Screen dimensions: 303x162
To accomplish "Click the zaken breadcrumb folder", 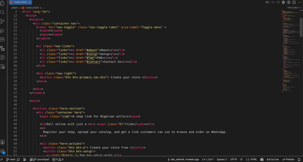I will click(14, 8).
